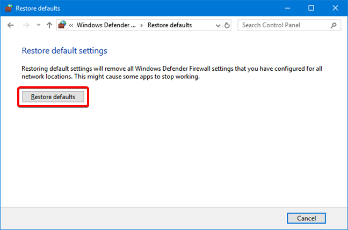Open the address bar history dropdown
The height and width of the screenshot is (230, 348).
pyautogui.click(x=218, y=26)
